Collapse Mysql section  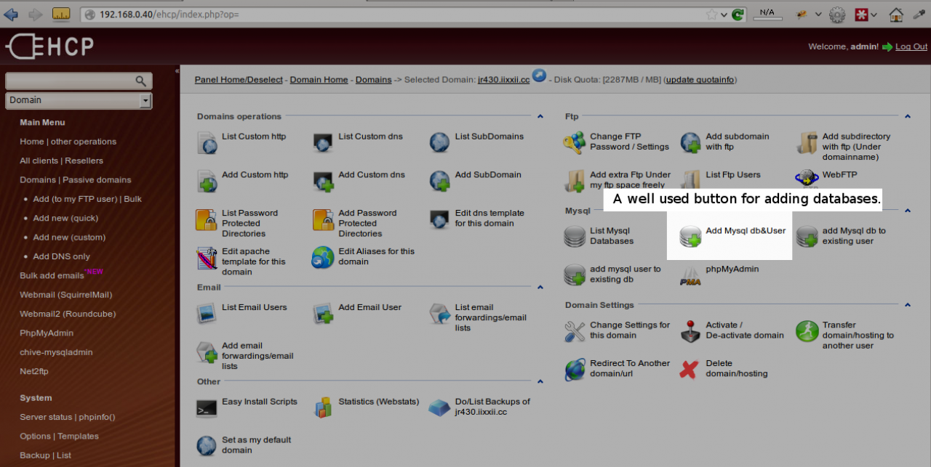(908, 211)
